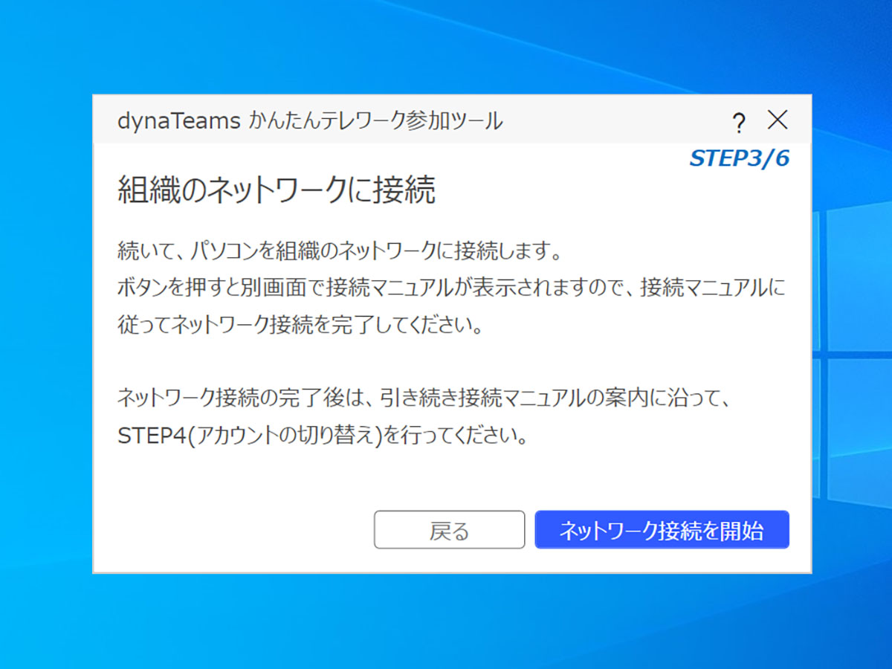Click blank gap between the two paragraphs
Screen dimensions: 892x669
click(x=446, y=362)
